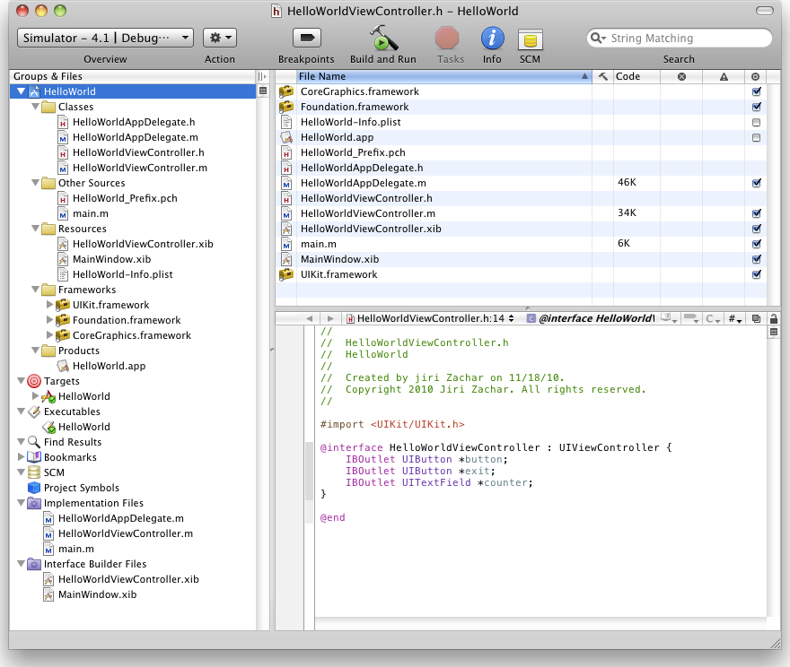The height and width of the screenshot is (667, 790).
Task: Click the SCM database icon
Action: point(530,39)
